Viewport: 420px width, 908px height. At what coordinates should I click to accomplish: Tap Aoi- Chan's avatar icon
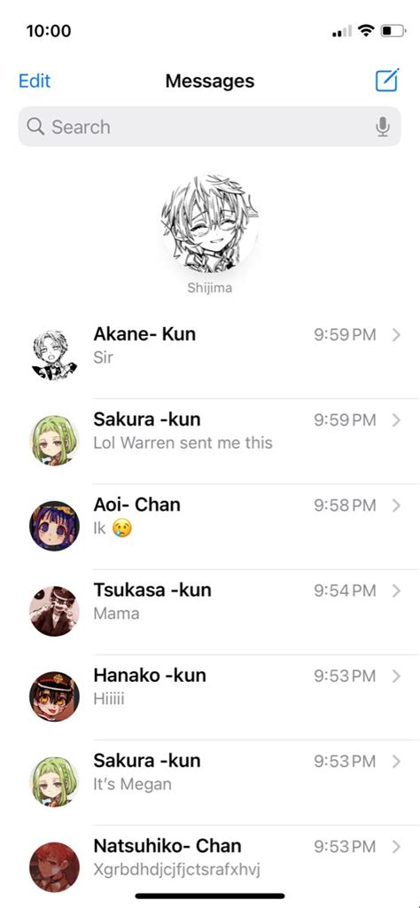click(54, 526)
